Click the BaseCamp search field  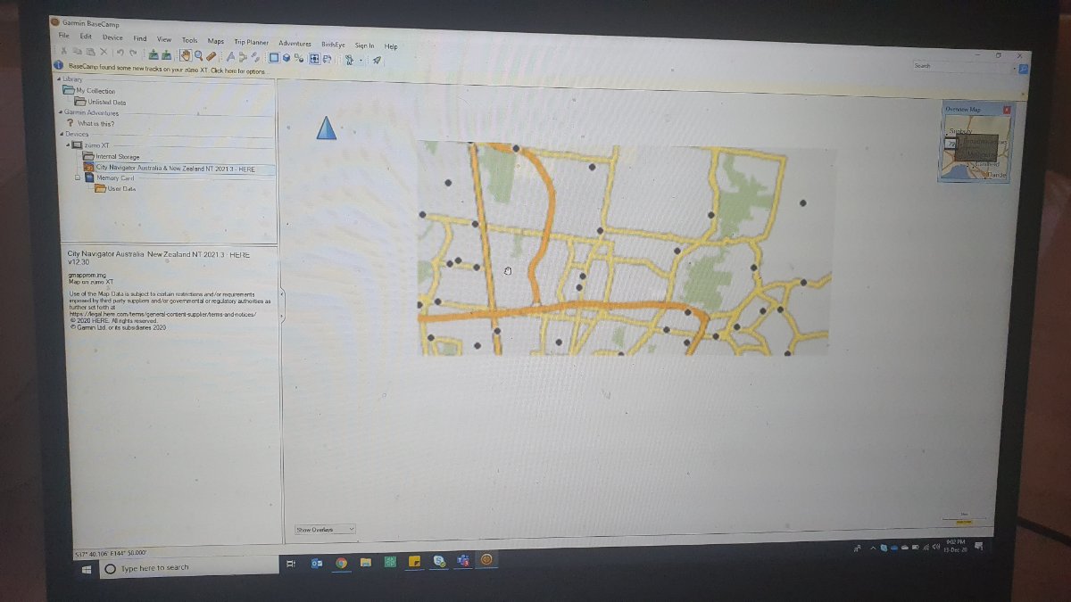(x=962, y=66)
